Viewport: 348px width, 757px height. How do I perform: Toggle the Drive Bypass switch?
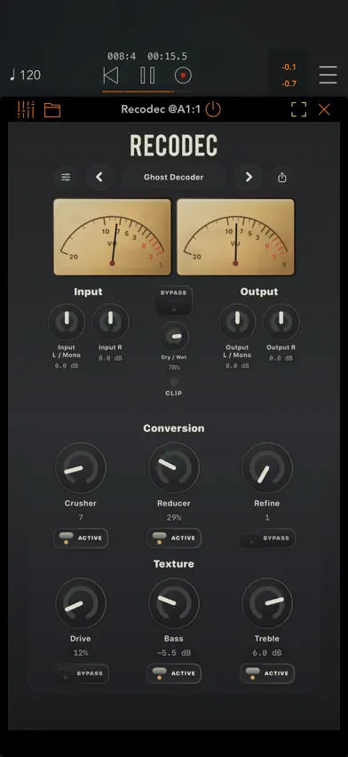point(81,673)
